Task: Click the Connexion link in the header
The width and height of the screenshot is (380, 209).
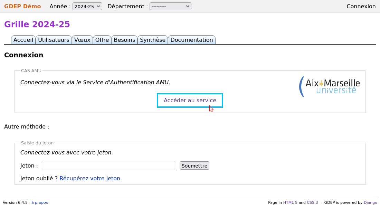Action: pyautogui.click(x=361, y=6)
